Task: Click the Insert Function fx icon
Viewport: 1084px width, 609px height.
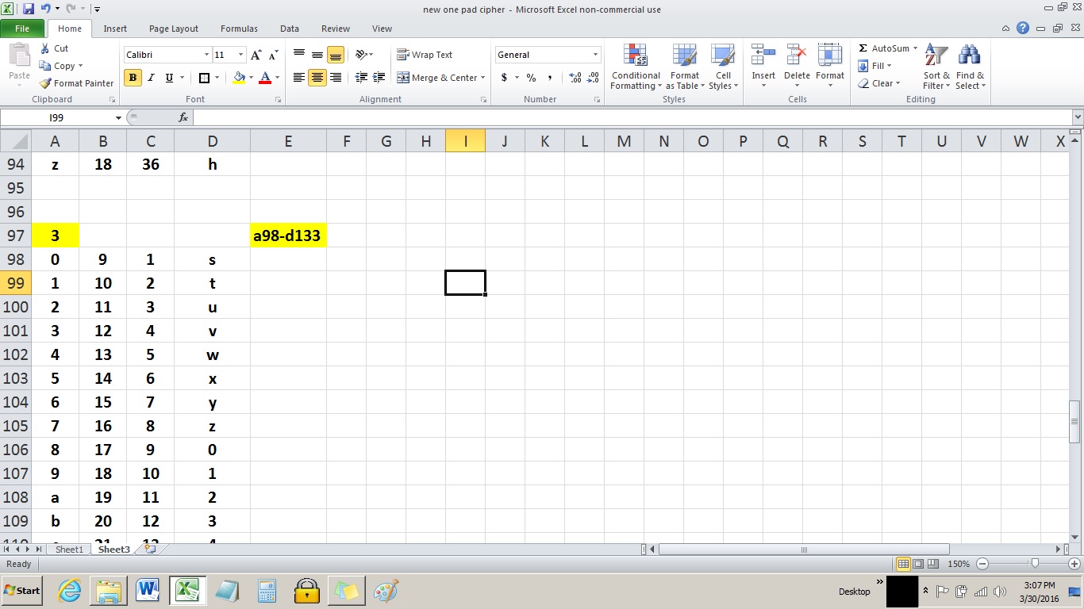Action: click(183, 117)
